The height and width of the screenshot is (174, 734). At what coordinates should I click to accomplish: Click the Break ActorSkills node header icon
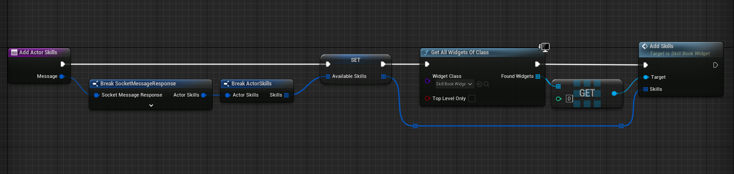[x=227, y=84]
